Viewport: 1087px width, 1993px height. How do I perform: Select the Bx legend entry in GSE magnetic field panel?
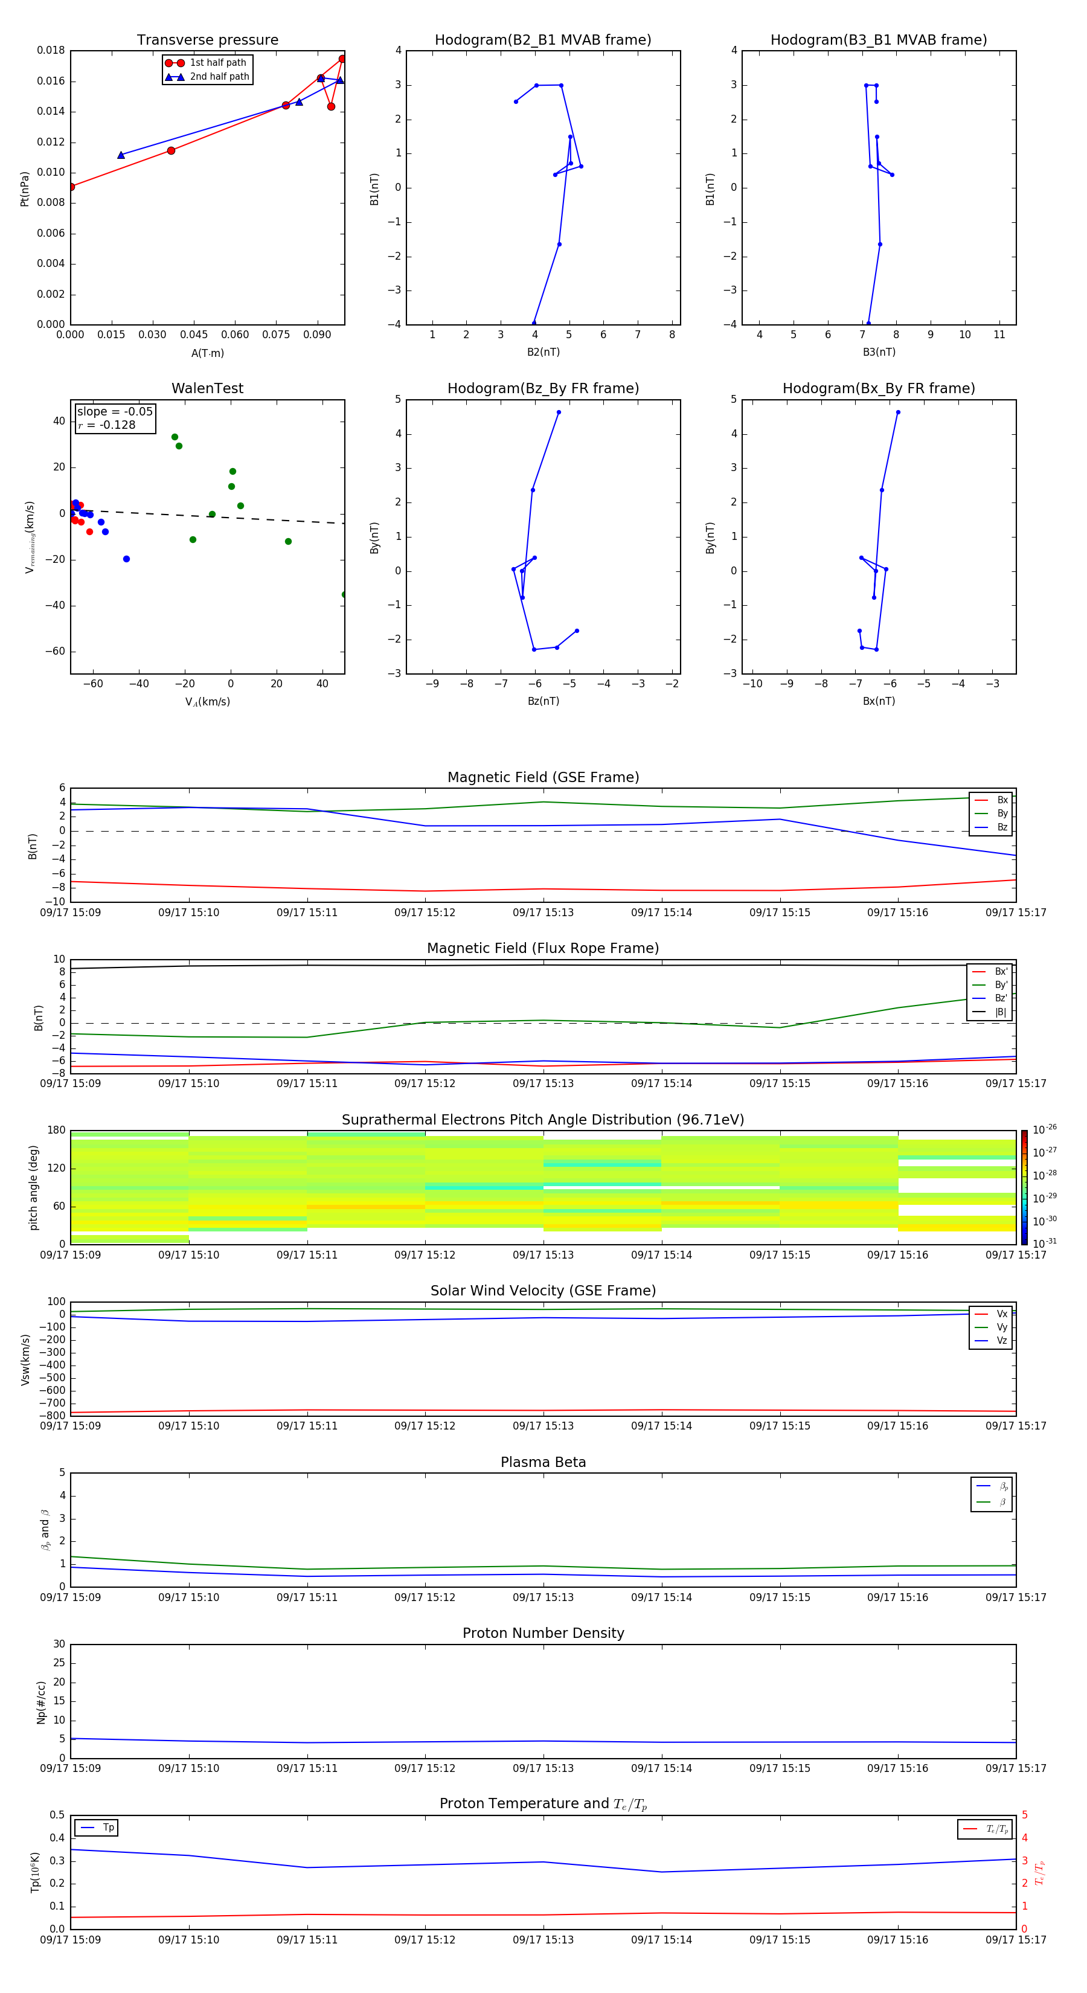991,800
